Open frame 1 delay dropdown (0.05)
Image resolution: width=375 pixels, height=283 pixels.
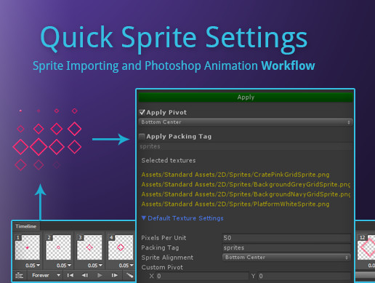(x=33, y=266)
